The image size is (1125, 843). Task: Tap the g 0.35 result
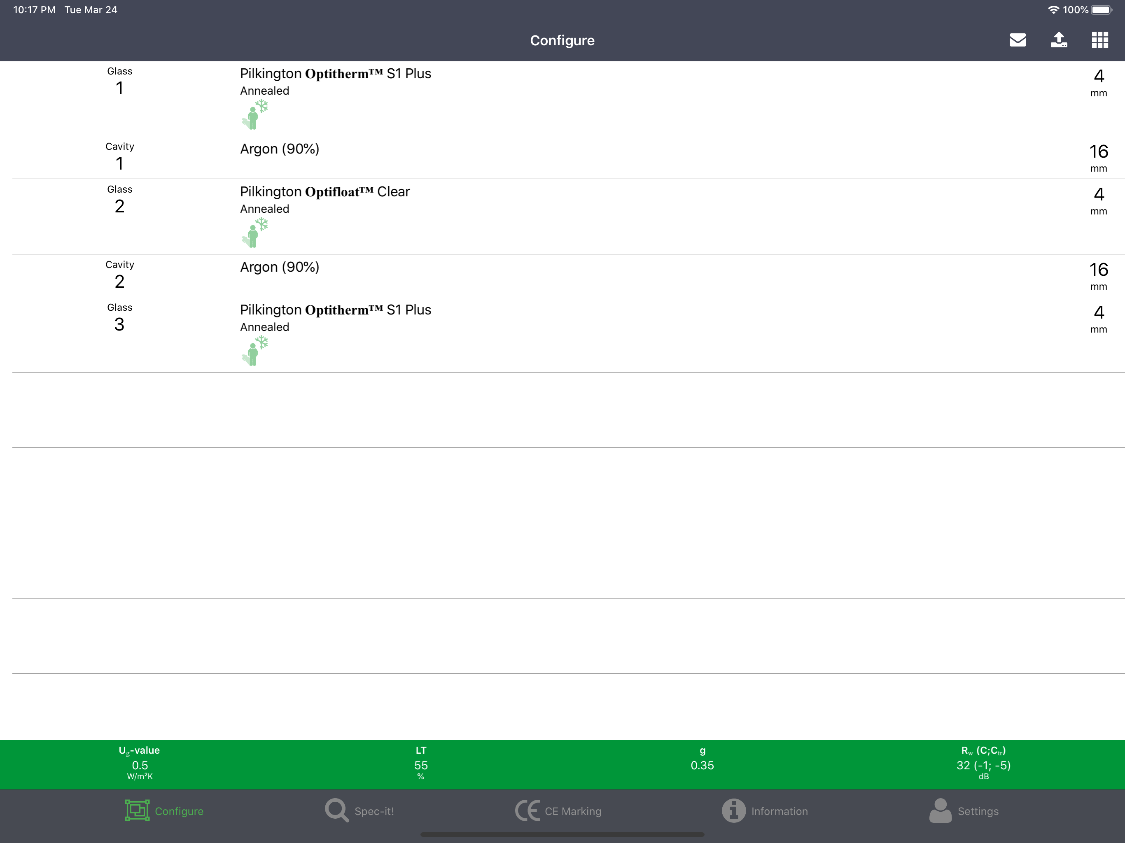pos(702,759)
